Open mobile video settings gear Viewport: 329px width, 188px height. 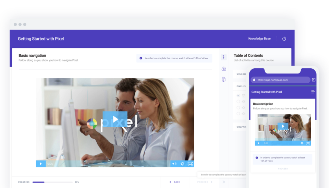[x=302, y=143]
